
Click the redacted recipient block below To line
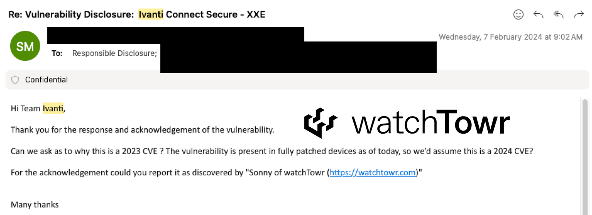tap(296, 59)
